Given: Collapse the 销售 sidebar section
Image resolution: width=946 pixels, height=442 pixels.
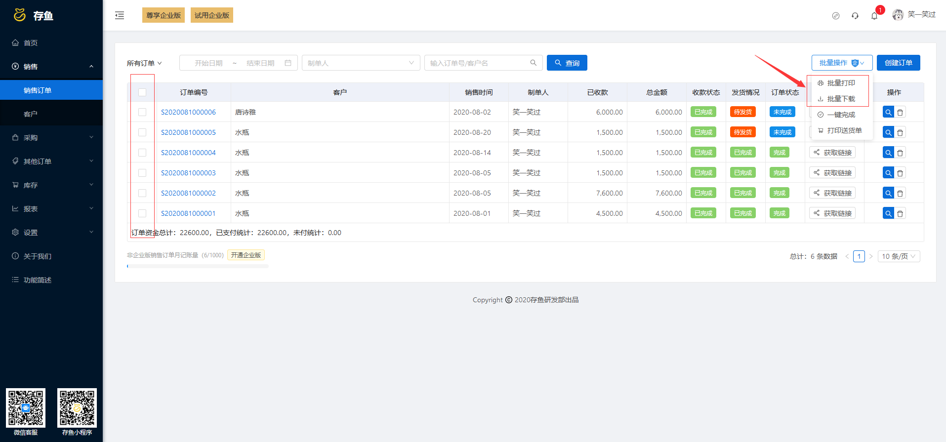Looking at the screenshot, I should 51,67.
